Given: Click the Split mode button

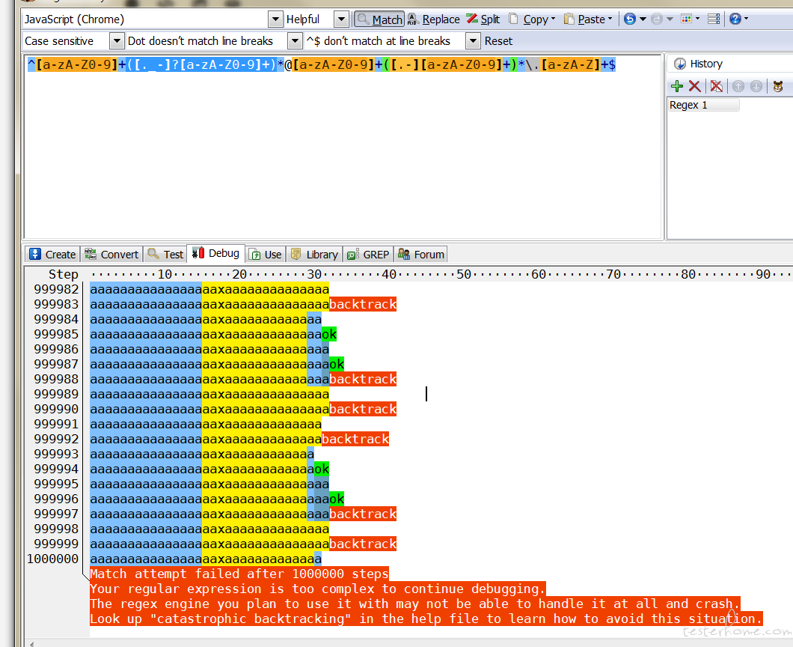Looking at the screenshot, I should [x=483, y=19].
